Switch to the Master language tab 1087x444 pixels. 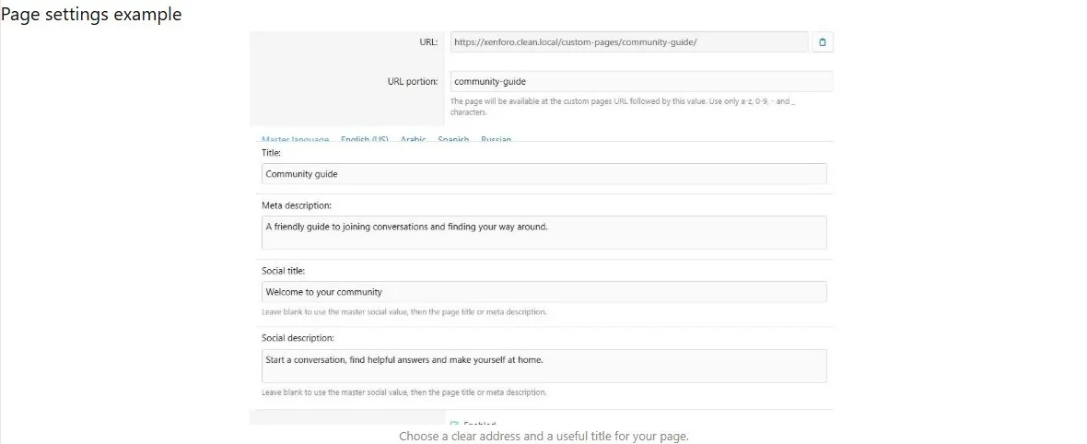coord(296,139)
